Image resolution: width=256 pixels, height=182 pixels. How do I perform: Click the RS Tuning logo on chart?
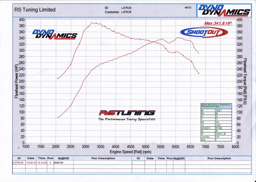[127, 115]
